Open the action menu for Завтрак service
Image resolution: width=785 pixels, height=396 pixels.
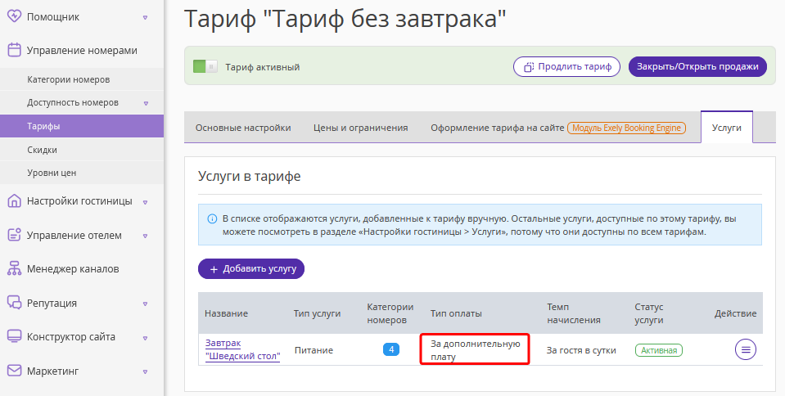pyautogui.click(x=746, y=349)
